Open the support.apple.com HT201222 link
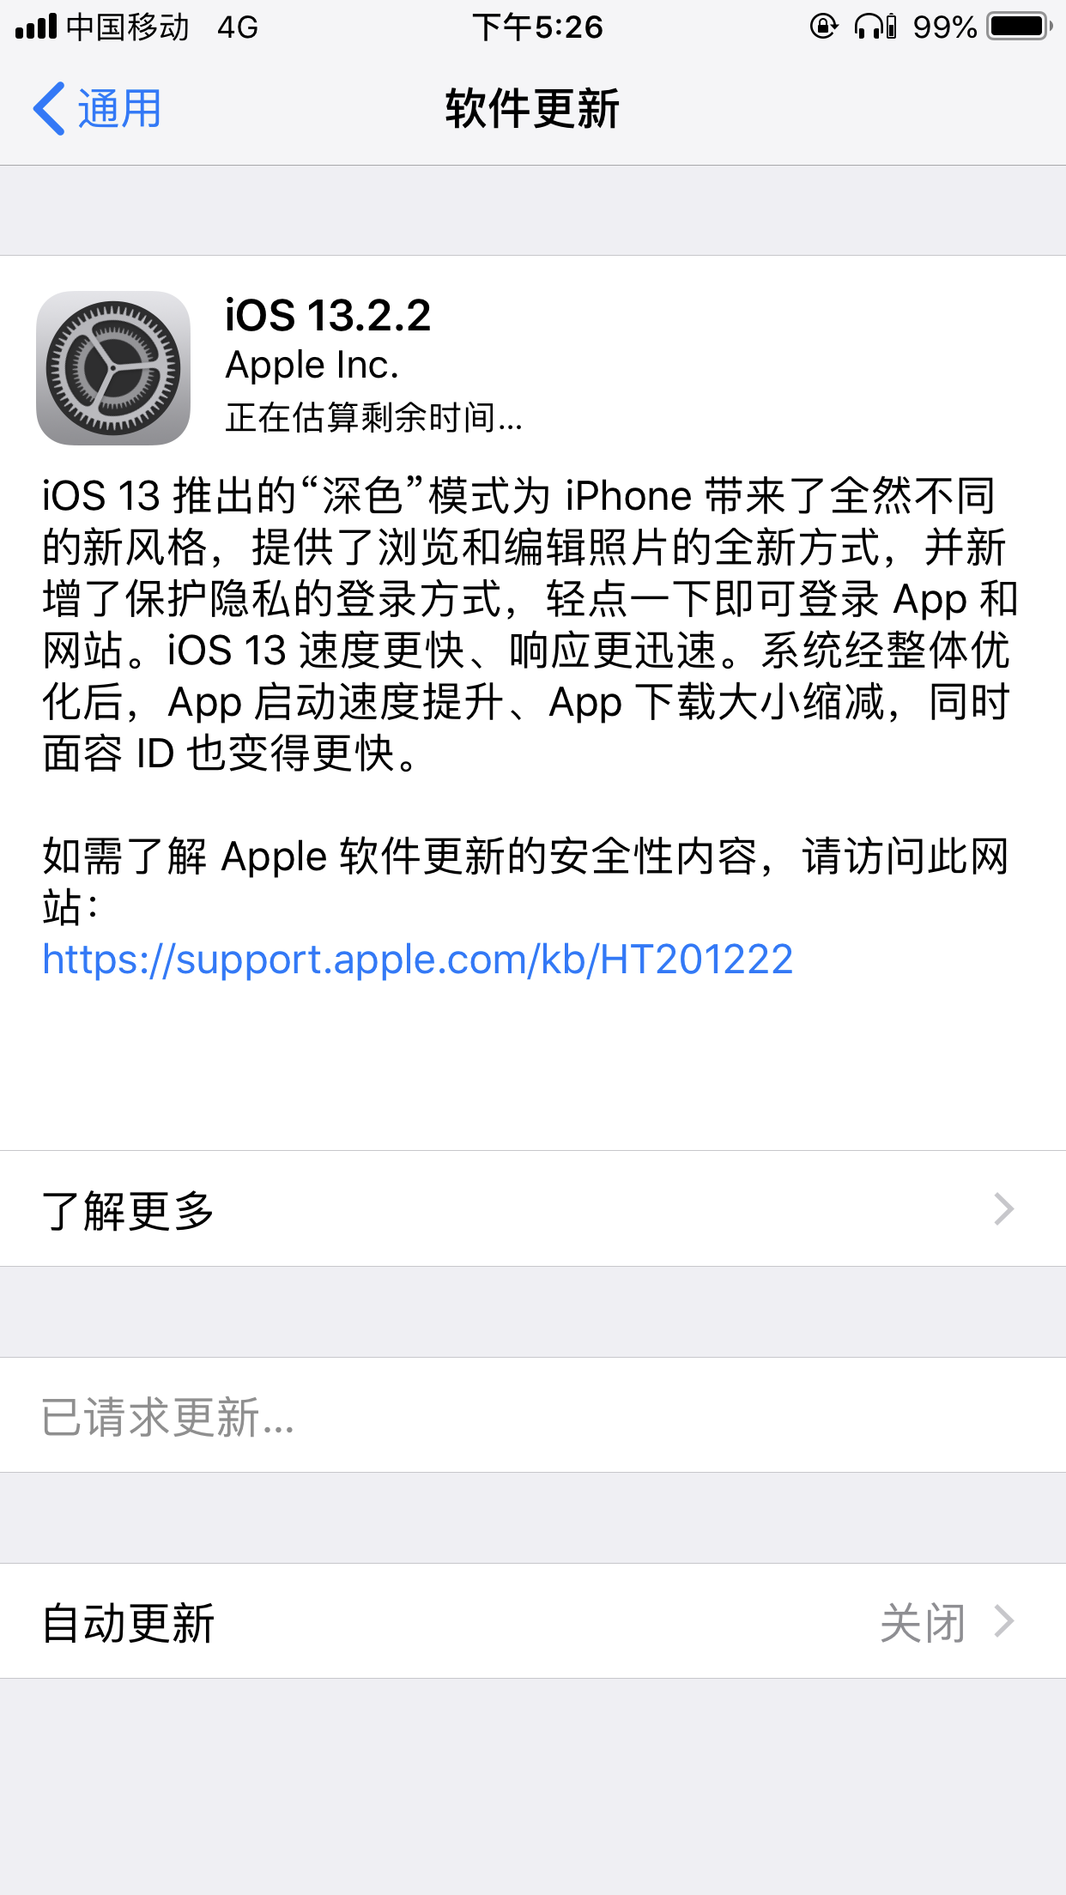Viewport: 1066px width, 1895px height. point(418,960)
